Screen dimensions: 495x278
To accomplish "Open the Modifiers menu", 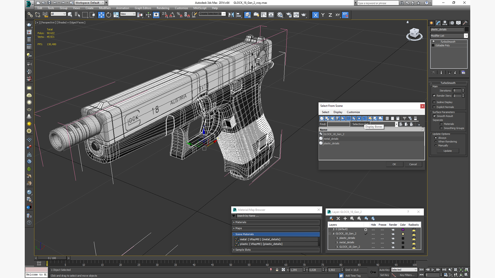I will (105, 8).
